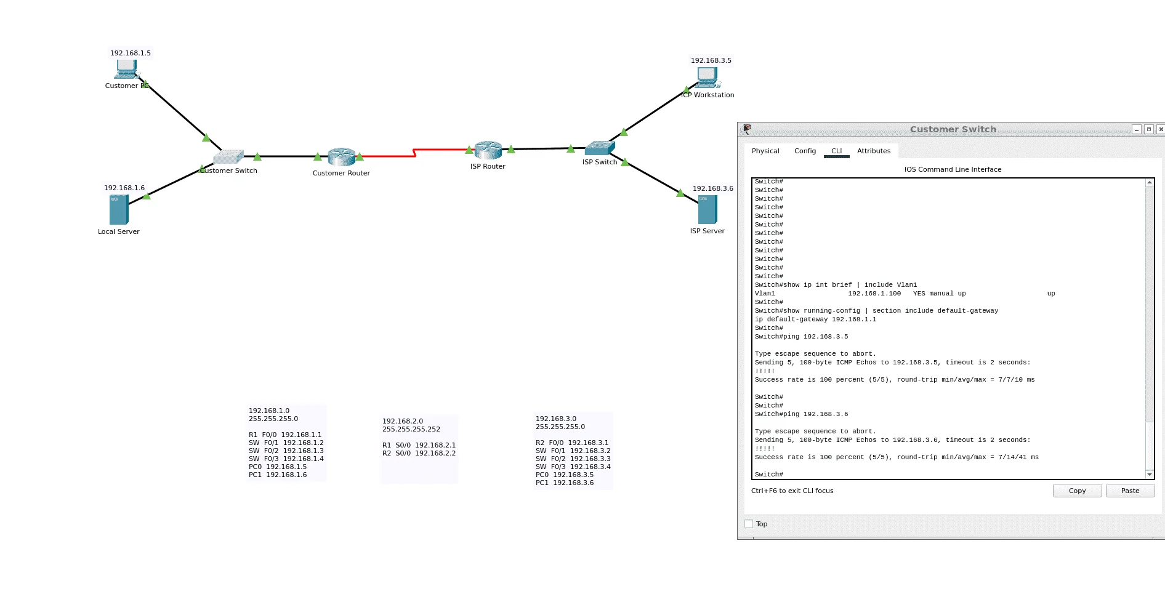This screenshot has height=594, width=1165.
Task: Select the CLI tab
Action: coord(837,151)
